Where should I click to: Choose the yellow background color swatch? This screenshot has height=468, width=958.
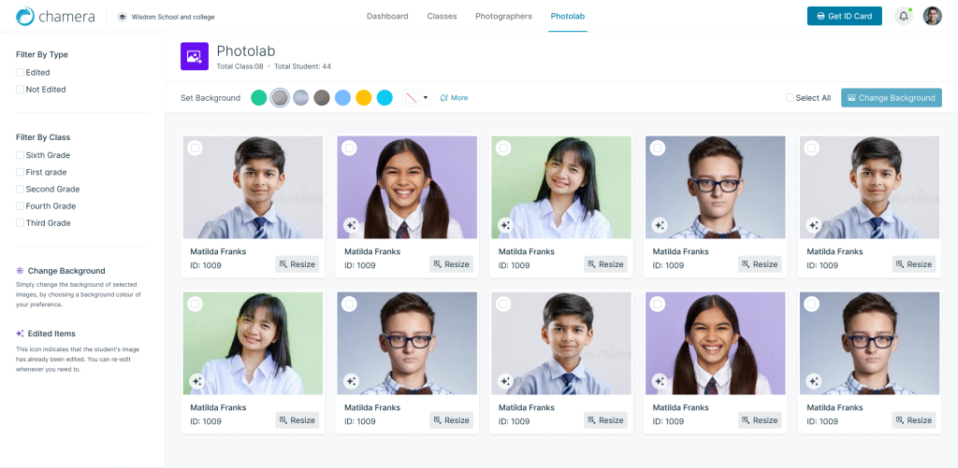pyautogui.click(x=364, y=98)
